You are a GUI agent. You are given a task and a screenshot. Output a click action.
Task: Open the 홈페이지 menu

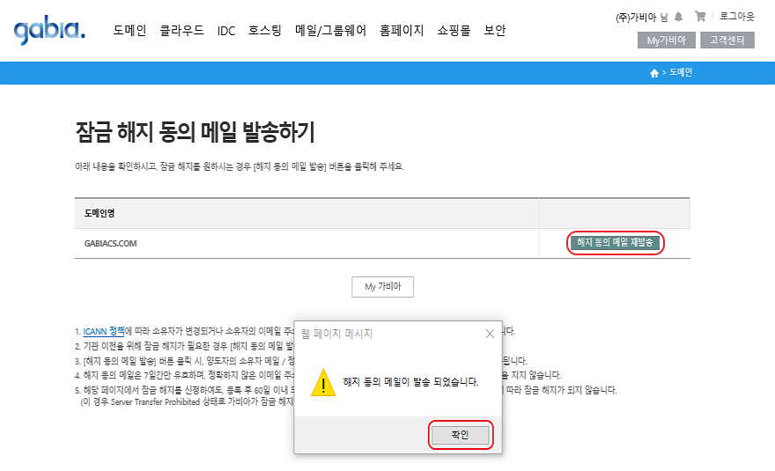click(x=402, y=31)
